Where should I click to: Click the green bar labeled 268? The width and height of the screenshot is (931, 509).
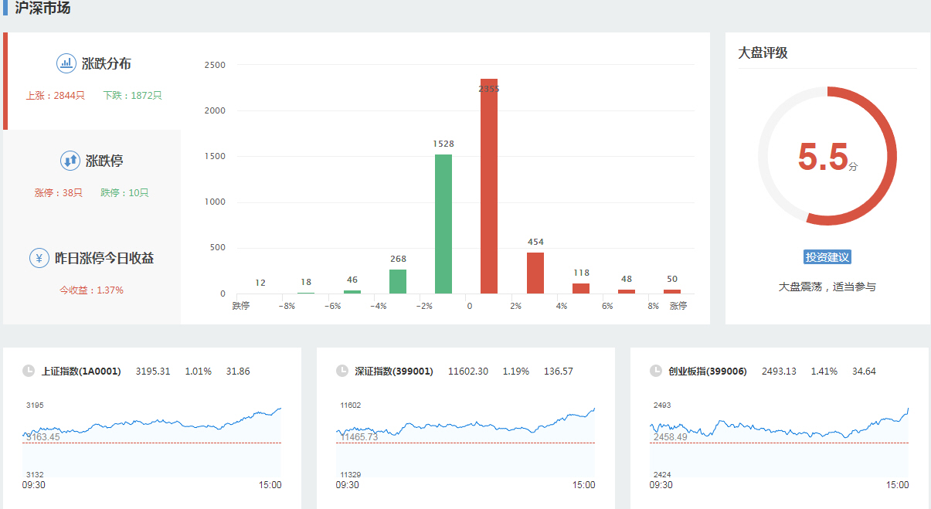coord(398,281)
